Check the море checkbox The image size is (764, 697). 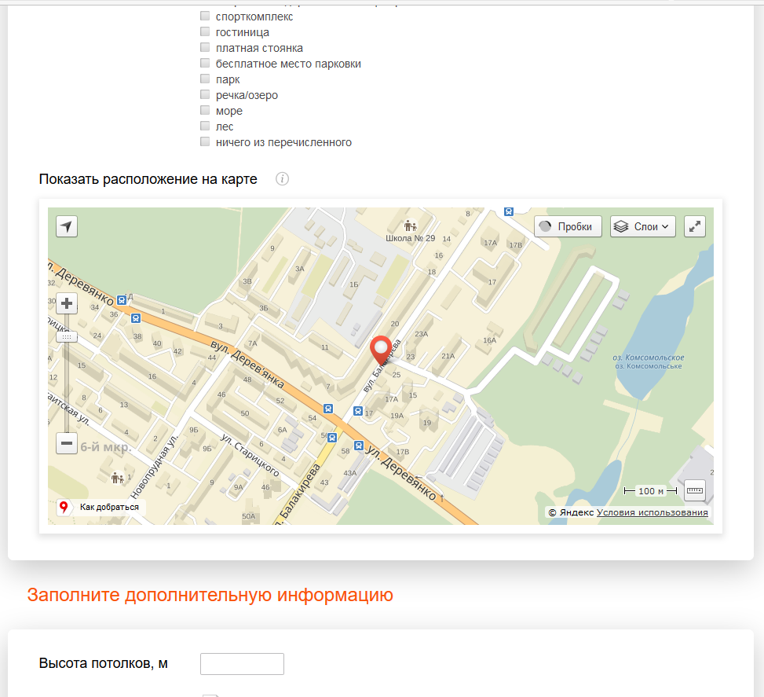pos(205,110)
